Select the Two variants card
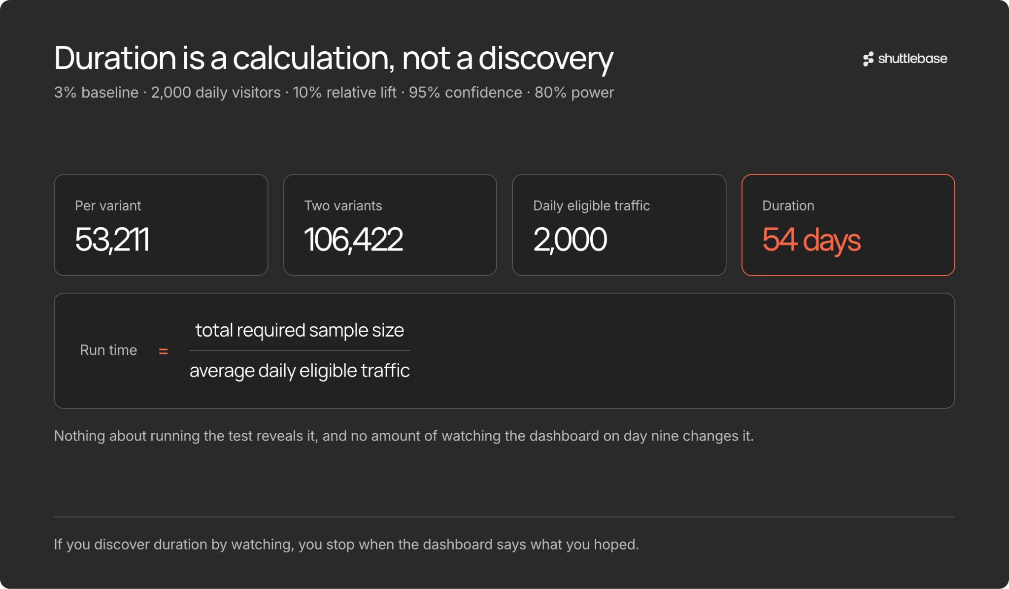 (390, 225)
